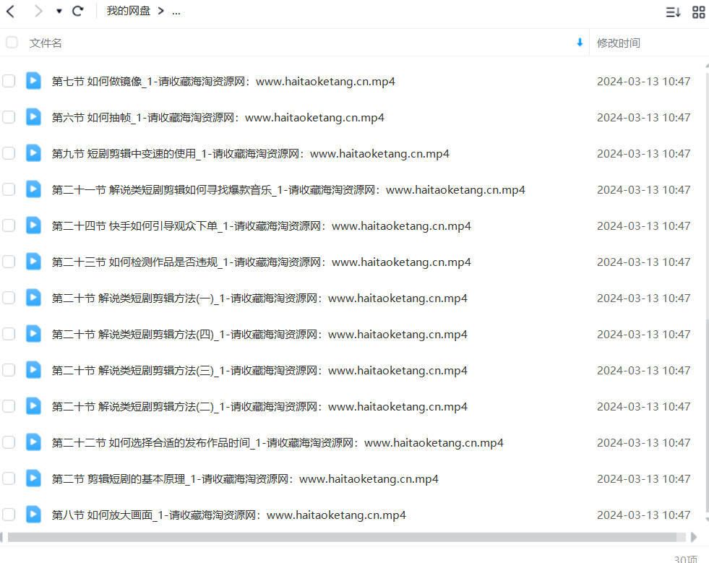This screenshot has width=709, height=563.
Task: Select file name 第二十一节 如何寻找爆款音乐
Action: pyautogui.click(x=288, y=190)
